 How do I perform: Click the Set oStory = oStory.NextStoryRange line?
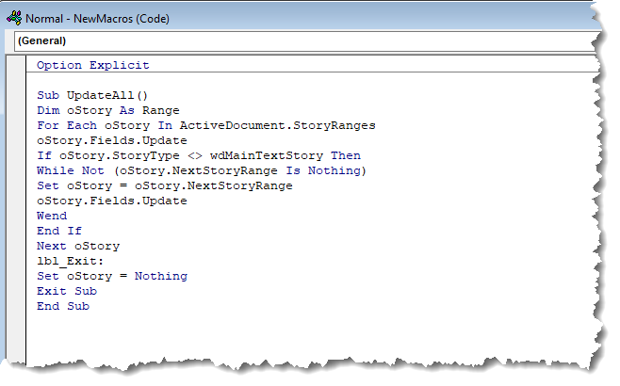(x=165, y=185)
